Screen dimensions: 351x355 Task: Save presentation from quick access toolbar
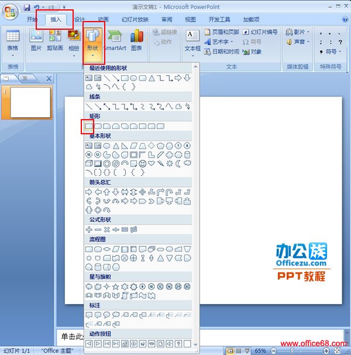click(27, 8)
